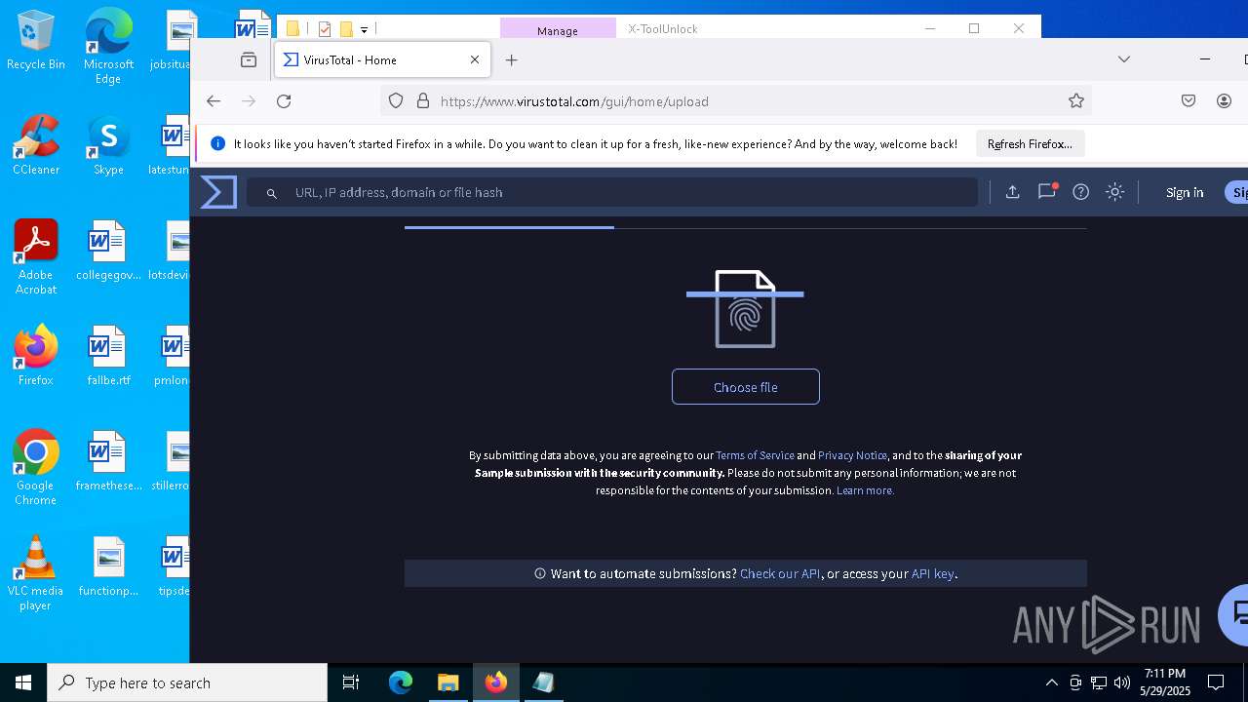Click the properties checkmark icon in File Explorer

[325, 29]
